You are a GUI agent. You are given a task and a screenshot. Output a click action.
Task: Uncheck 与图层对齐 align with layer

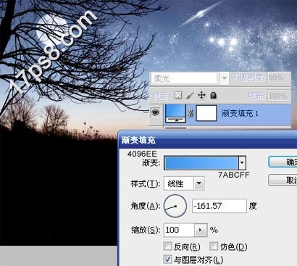167,259
